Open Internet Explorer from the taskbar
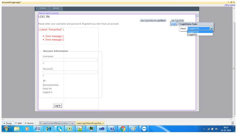This screenshot has height=134, width=237. click(x=49, y=129)
